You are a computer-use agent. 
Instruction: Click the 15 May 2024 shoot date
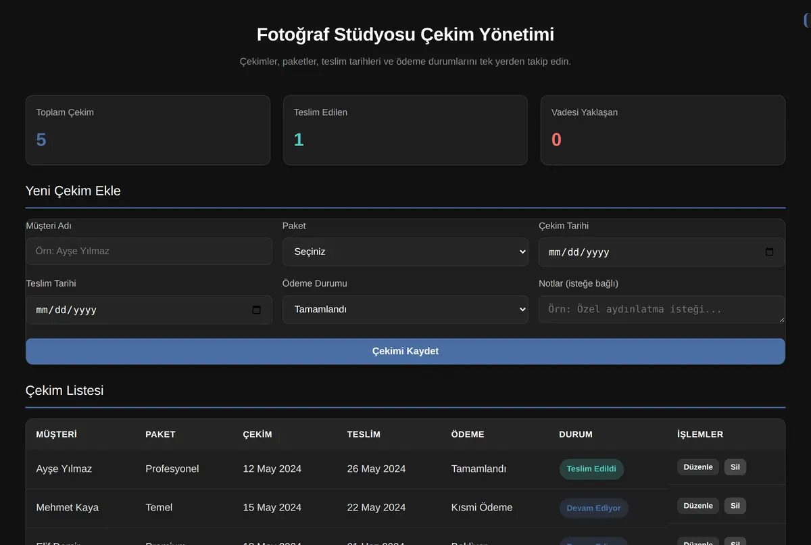click(x=272, y=507)
